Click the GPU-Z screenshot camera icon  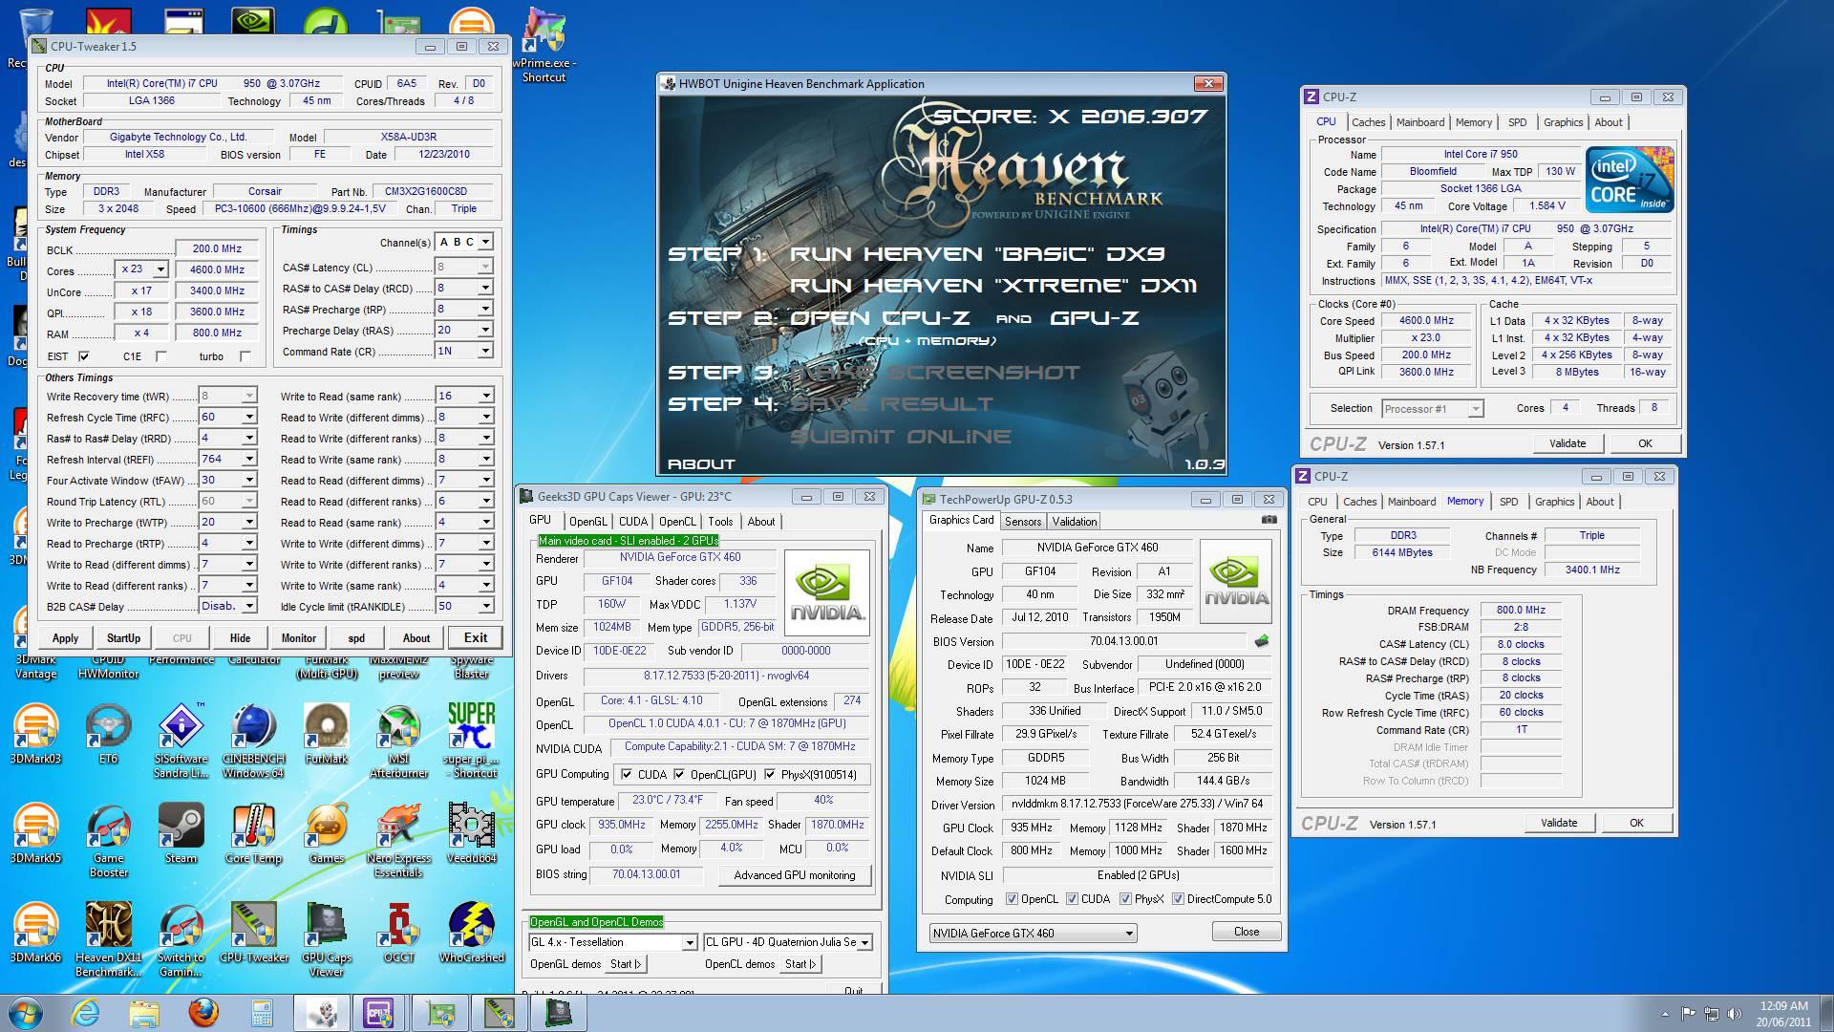[x=1269, y=520]
